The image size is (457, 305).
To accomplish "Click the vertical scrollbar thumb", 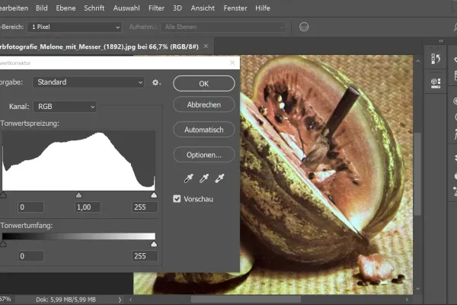I will pyautogui.click(x=418, y=174).
